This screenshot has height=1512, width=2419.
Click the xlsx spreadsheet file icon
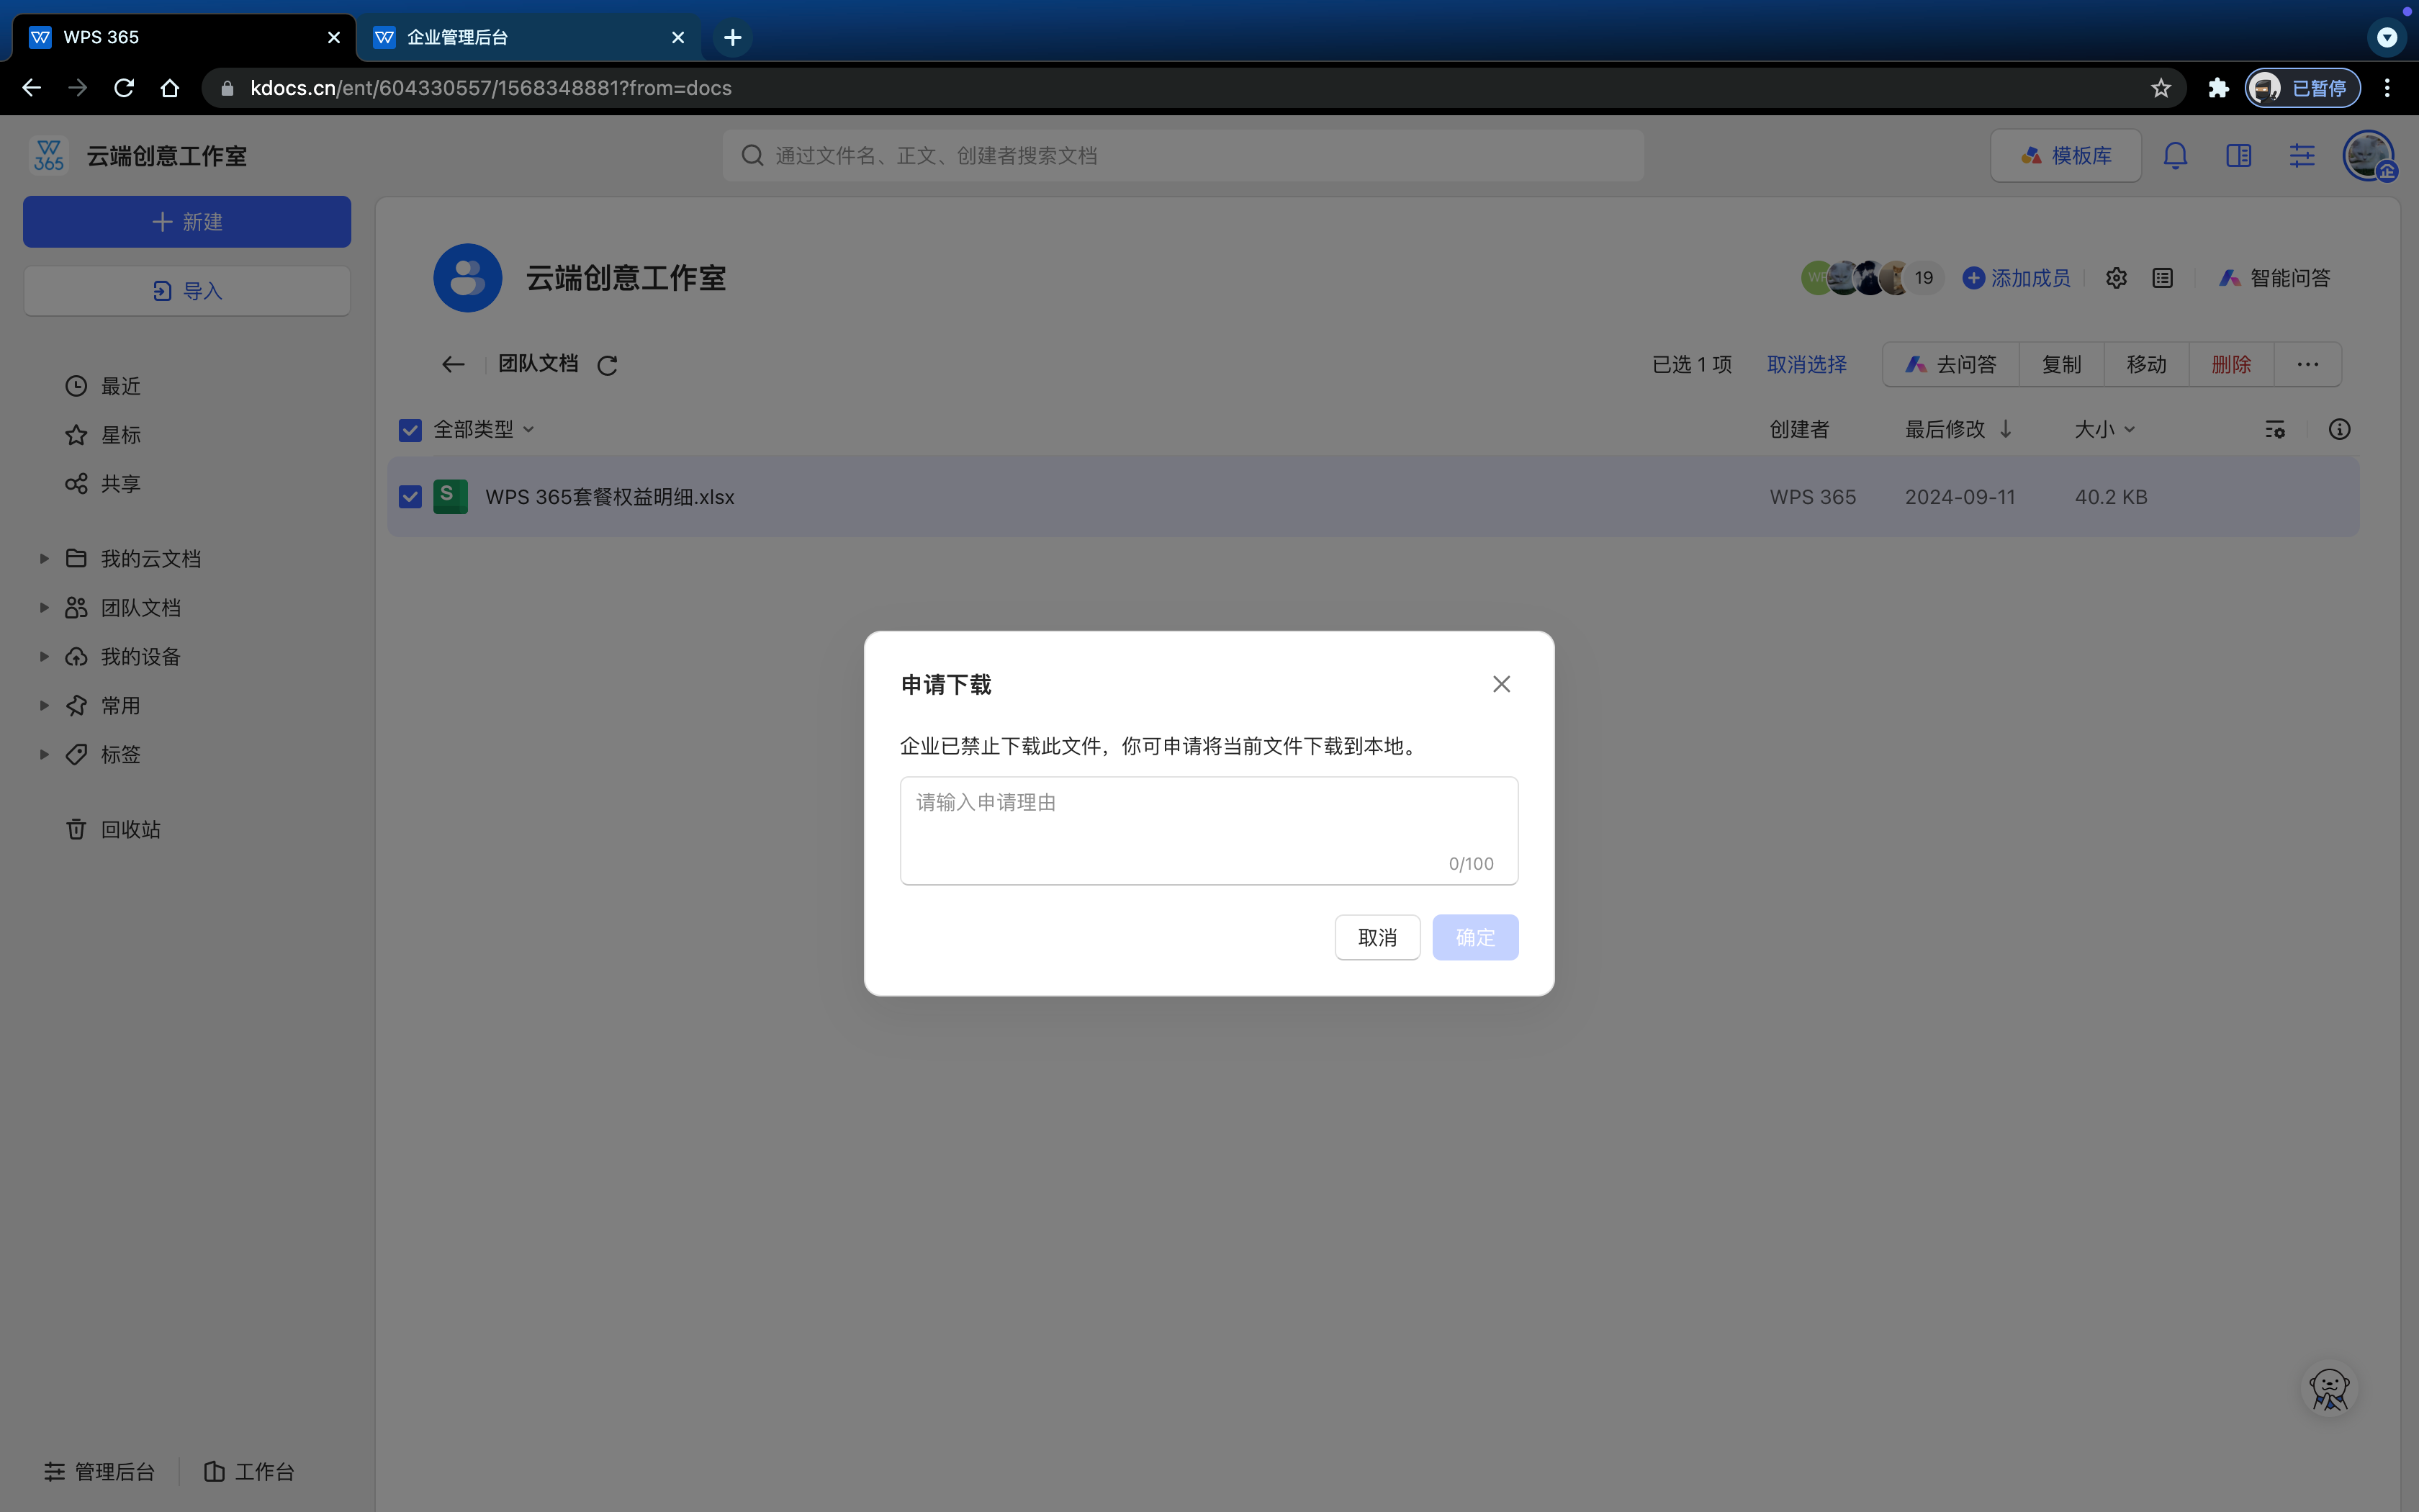pyautogui.click(x=450, y=496)
